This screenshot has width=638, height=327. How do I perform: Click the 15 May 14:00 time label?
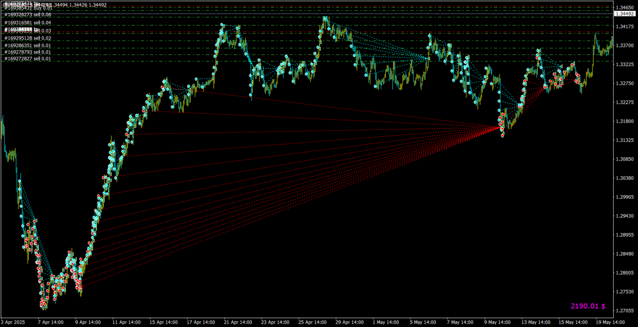(572, 323)
